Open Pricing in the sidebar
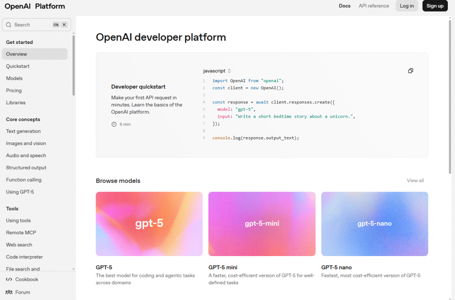The height and width of the screenshot is (300, 455). coord(14,91)
